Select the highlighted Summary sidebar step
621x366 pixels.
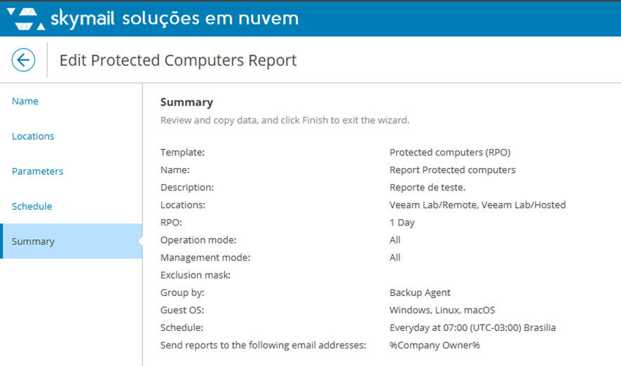[33, 241]
